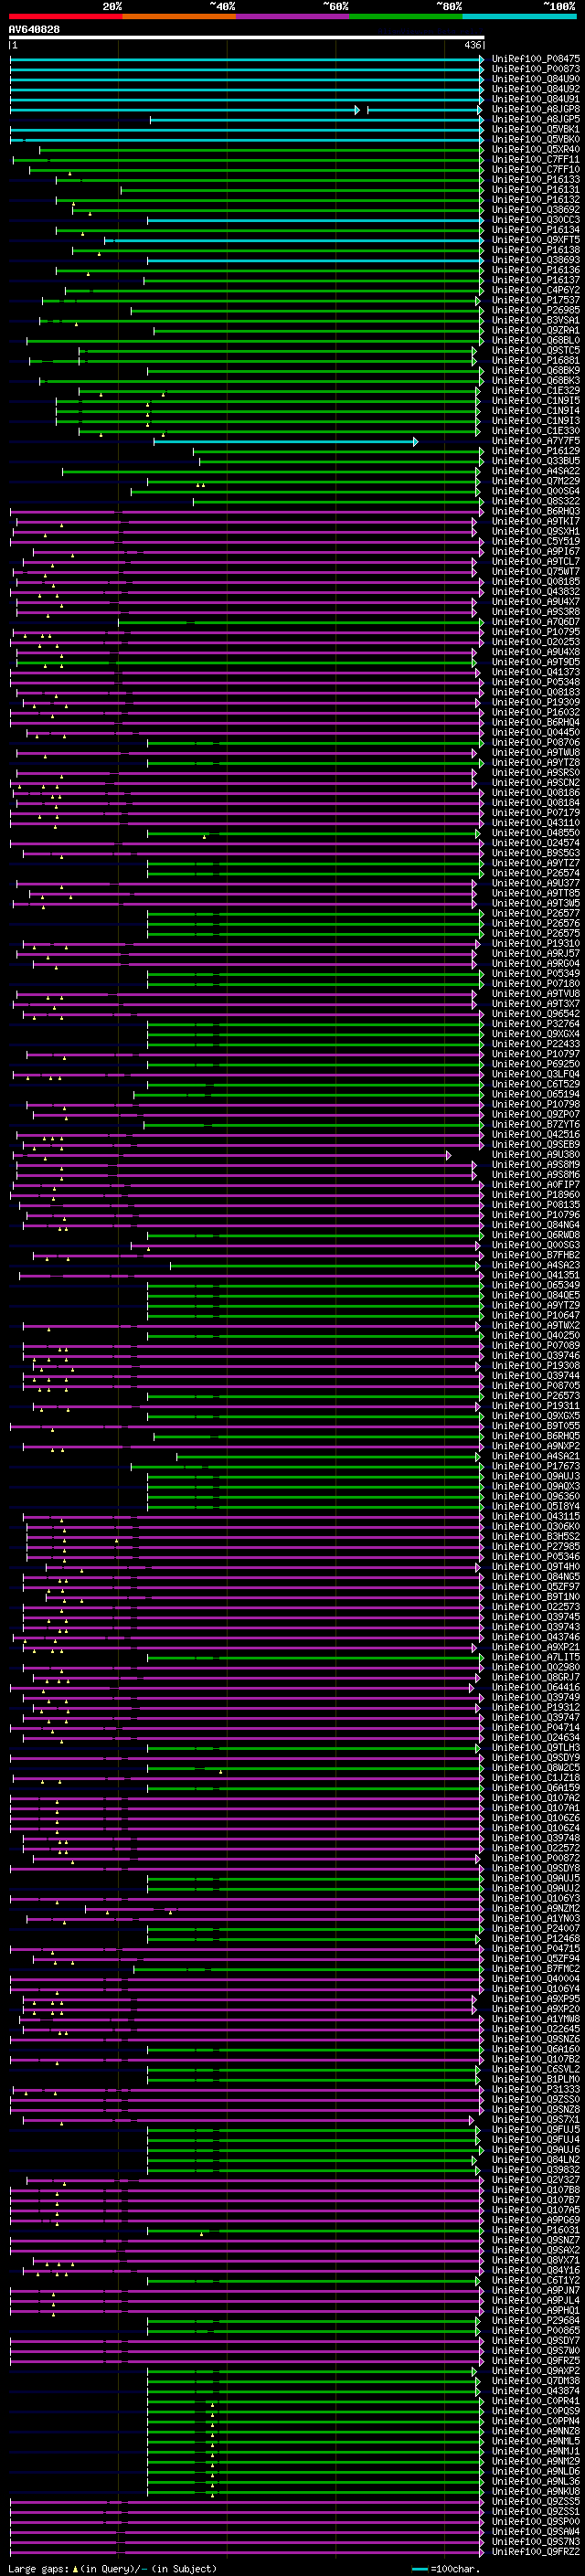
Task: Click the cyan alignment bar for UniRef100_A7Y7F5
Action: pyautogui.click(x=285, y=442)
